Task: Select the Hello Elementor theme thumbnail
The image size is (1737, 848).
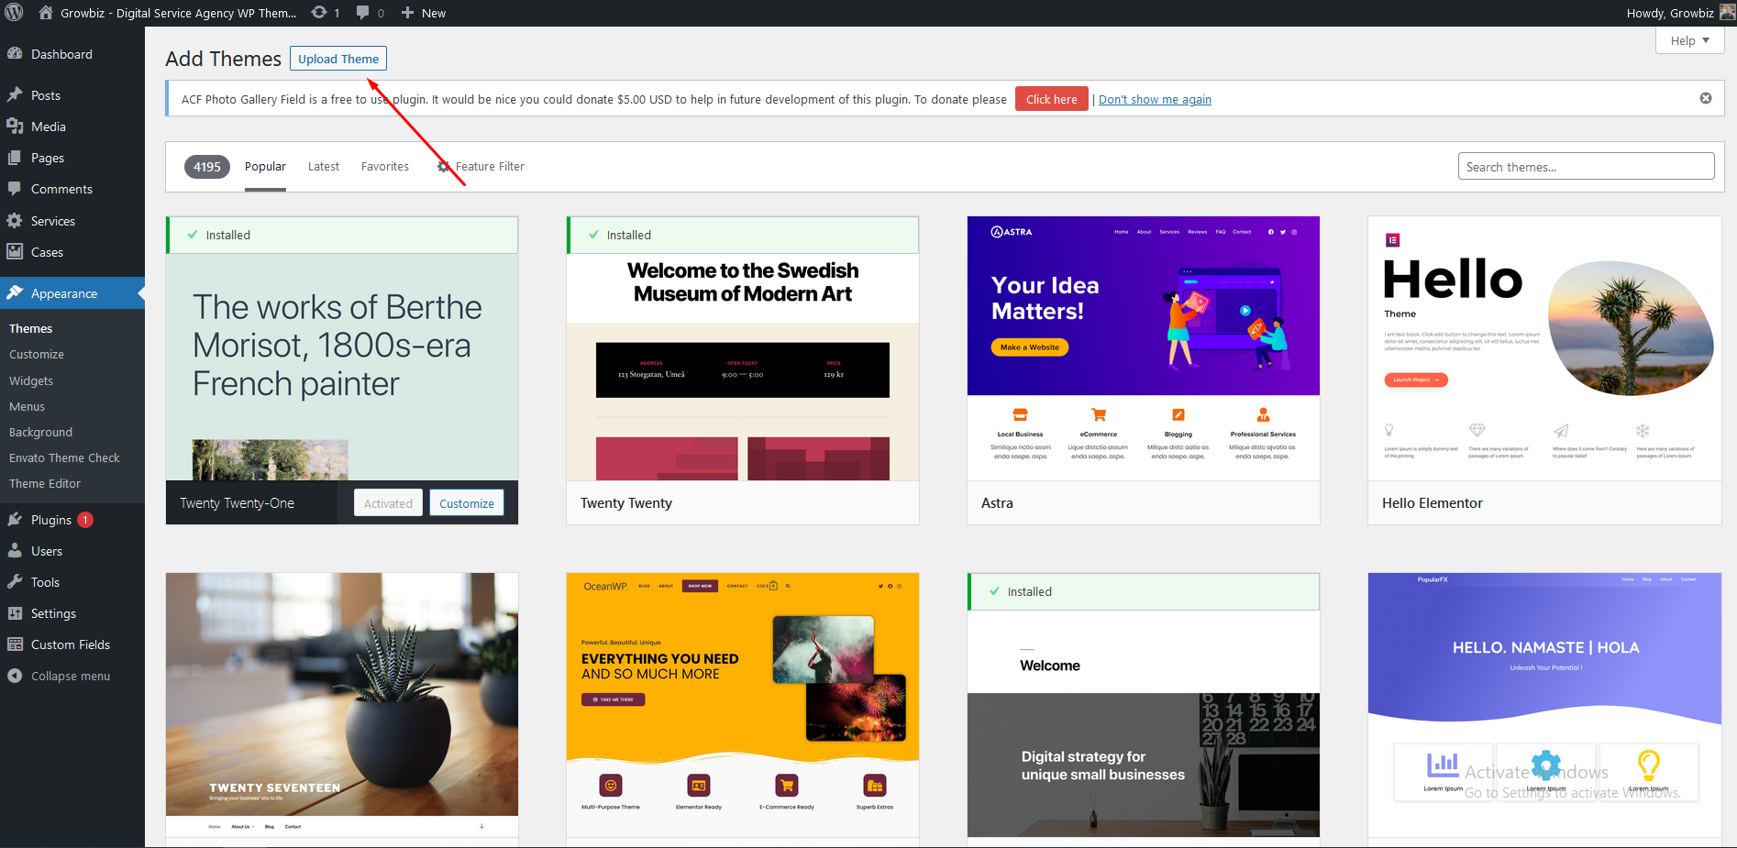Action: point(1544,348)
